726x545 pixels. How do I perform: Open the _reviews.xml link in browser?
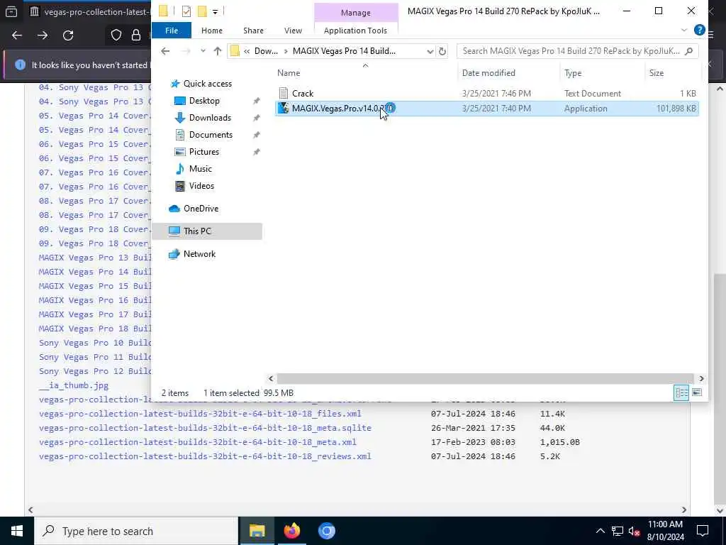tap(205, 456)
